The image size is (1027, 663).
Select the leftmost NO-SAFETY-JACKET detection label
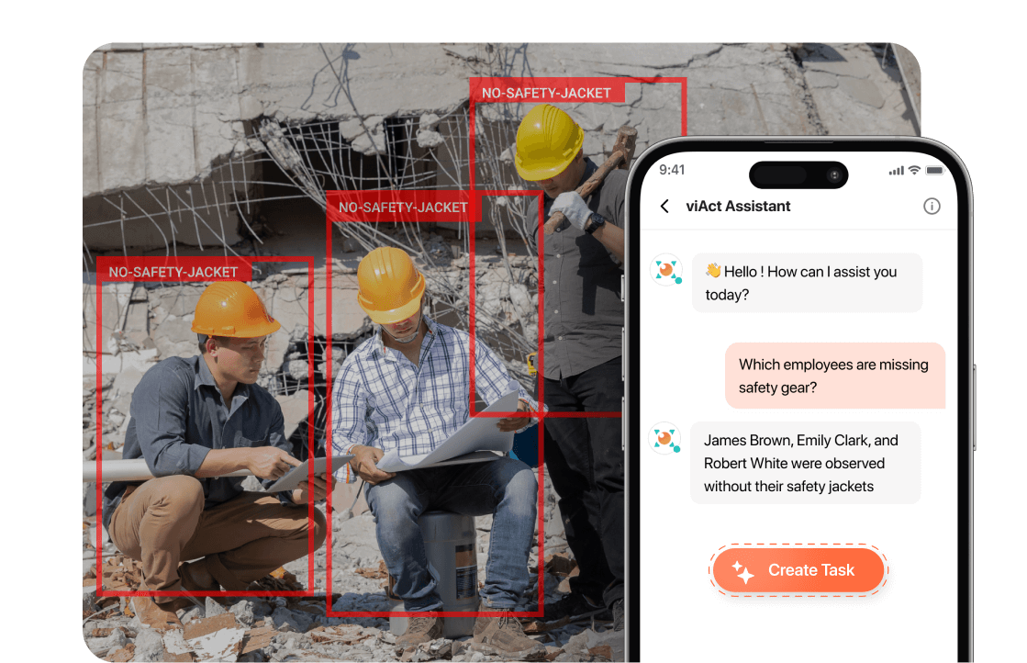point(173,272)
